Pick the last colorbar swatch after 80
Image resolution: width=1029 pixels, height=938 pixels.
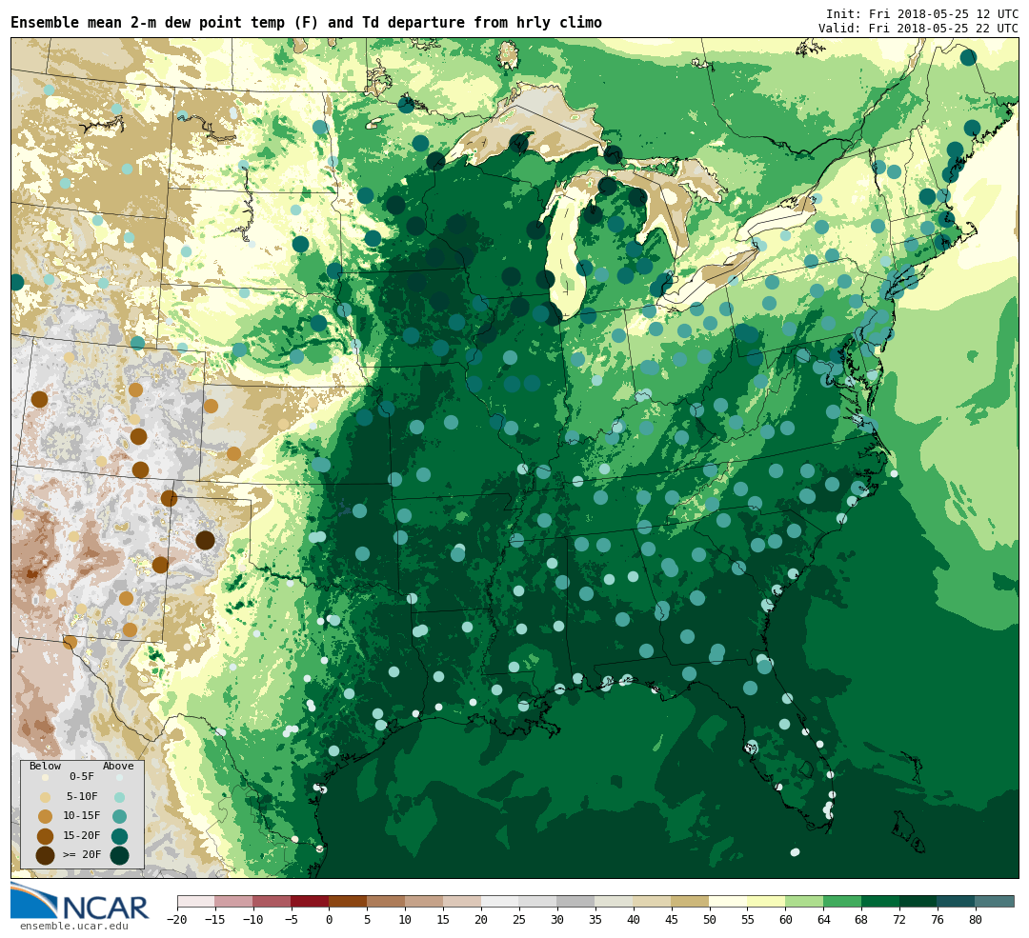(x=995, y=901)
